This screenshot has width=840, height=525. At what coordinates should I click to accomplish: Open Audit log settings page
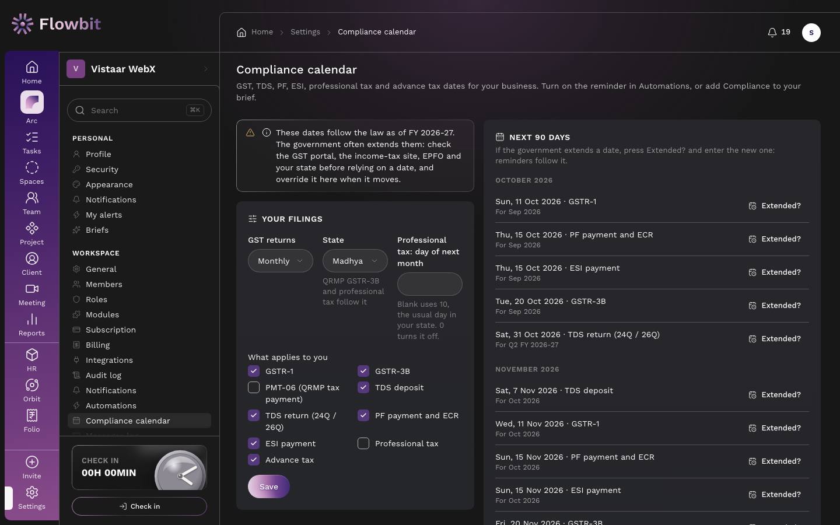(139, 375)
